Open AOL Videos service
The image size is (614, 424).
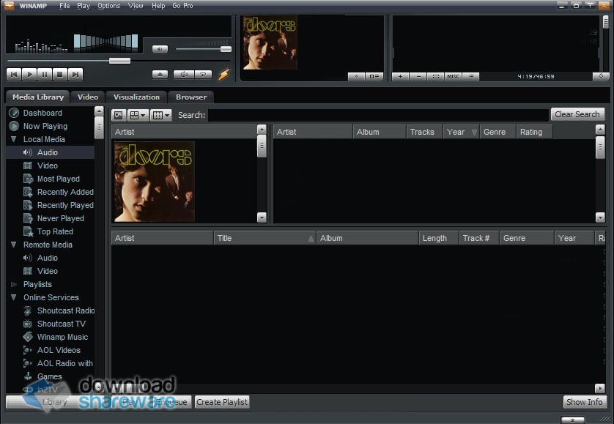[x=59, y=350]
